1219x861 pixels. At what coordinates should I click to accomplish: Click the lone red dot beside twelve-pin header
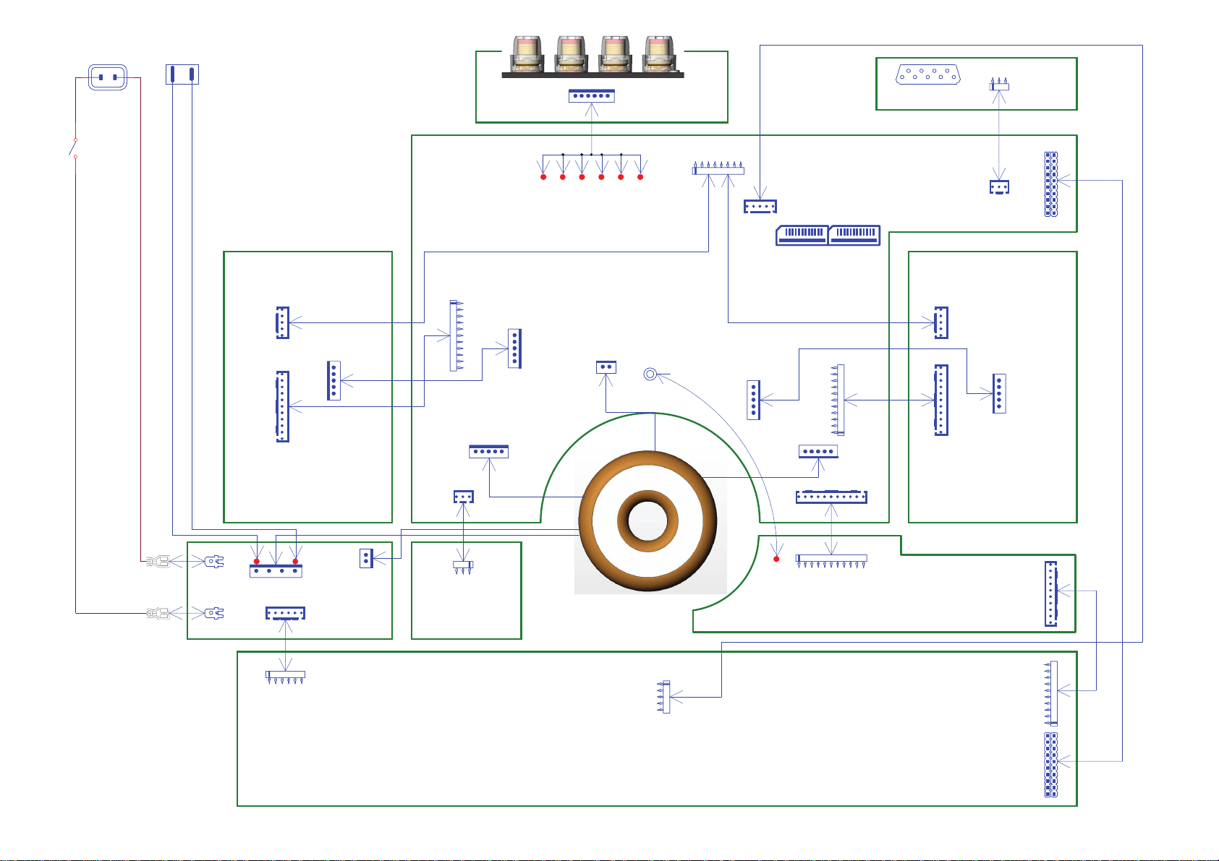click(x=776, y=559)
